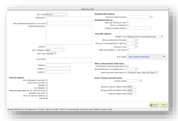Check Requires Training to Use
The height and width of the screenshot is (121, 178).
(x=128, y=23)
